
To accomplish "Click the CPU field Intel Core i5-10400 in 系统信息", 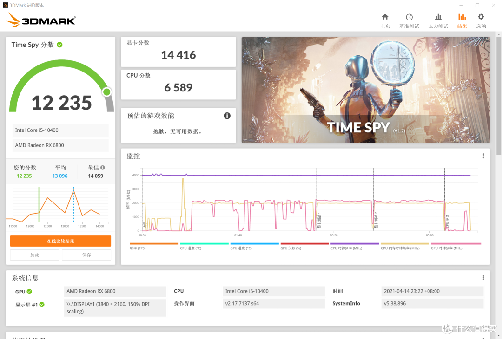I will (x=274, y=291).
